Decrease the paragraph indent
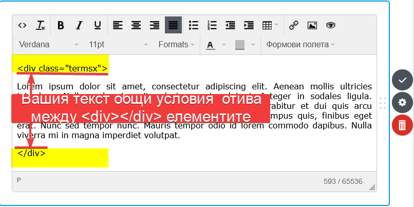Screen dimensions: 414x207 [230, 25]
